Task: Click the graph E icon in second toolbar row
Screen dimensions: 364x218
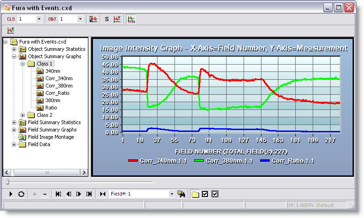Action: 11,30
